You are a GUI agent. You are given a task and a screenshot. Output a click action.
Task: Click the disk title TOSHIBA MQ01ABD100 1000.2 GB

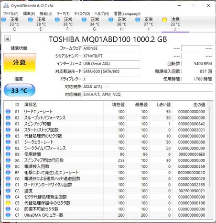tap(108, 39)
